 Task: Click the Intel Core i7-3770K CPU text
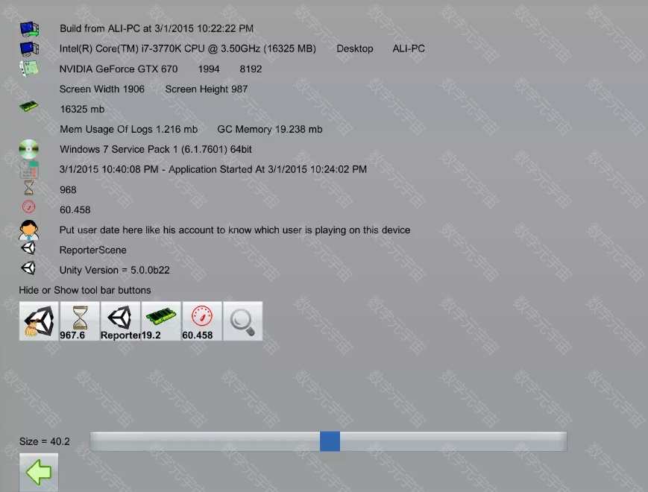tap(188, 48)
